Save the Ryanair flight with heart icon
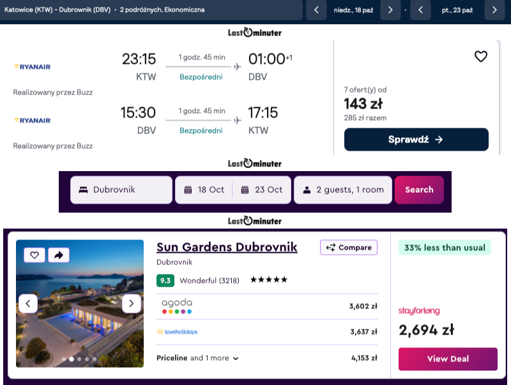 click(x=481, y=56)
